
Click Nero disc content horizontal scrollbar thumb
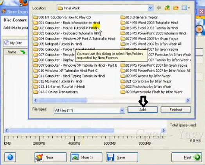(62, 130)
